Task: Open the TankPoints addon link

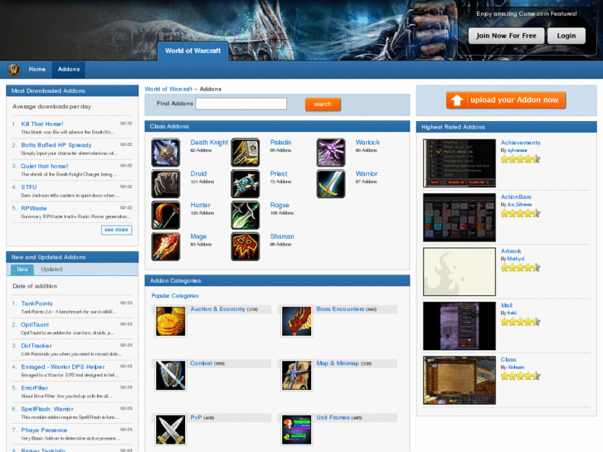Action: click(x=37, y=304)
